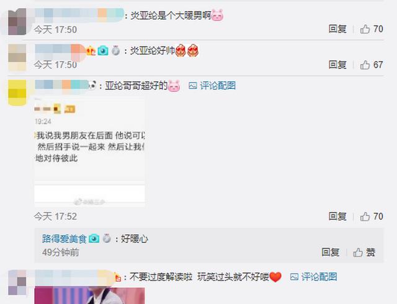Click avatar of the 炎亚纶是个大暖男啊 commenter

(x=17, y=22)
